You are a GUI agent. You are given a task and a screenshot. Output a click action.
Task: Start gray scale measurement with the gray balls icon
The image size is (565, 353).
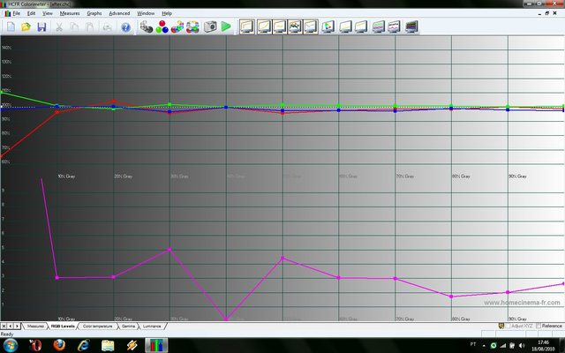pos(147,26)
